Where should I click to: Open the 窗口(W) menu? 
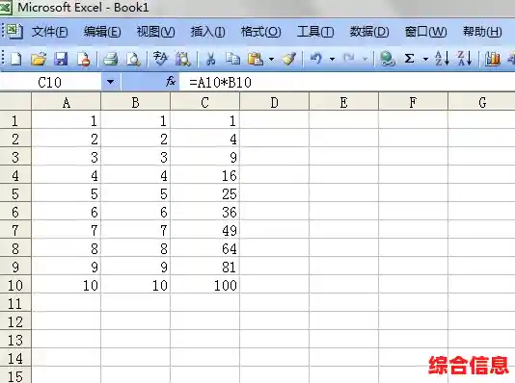425,32
